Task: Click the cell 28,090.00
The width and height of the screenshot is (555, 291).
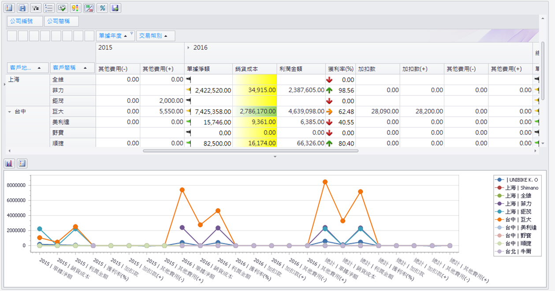Action: pyautogui.click(x=378, y=111)
